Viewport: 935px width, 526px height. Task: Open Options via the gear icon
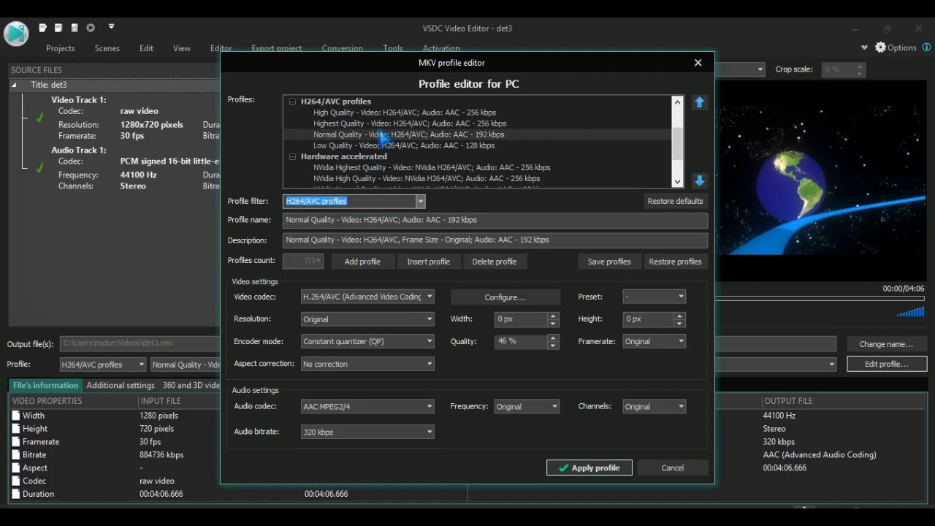pos(880,47)
